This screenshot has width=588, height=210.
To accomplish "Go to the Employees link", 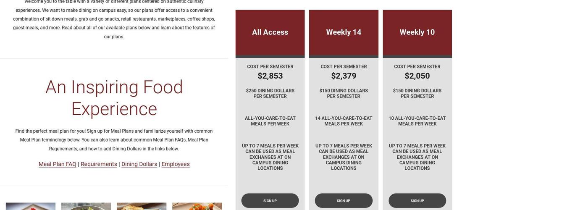I will [176, 164].
